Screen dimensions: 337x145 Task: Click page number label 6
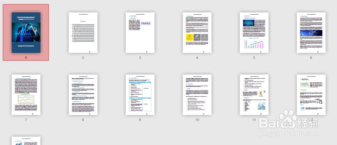coord(311,58)
